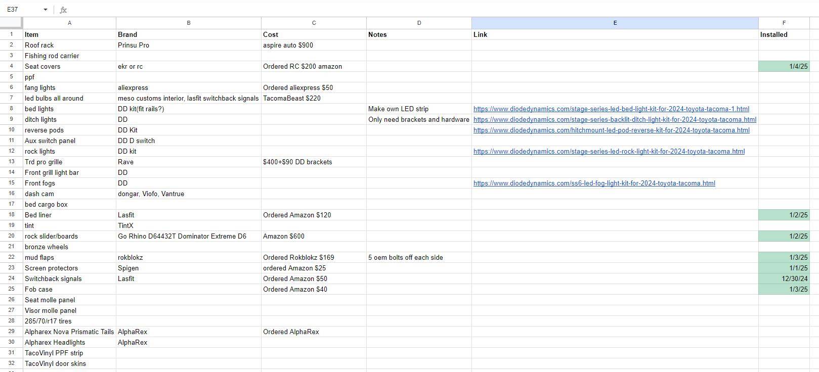Select row 8 via its row number
Viewport: 819px width, 372px height.
(11, 109)
